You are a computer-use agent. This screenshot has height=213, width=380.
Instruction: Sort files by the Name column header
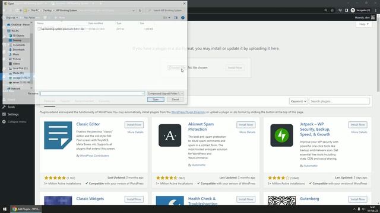click(40, 24)
